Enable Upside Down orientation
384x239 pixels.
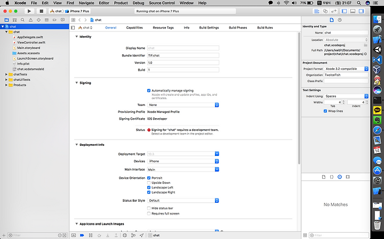149,183
